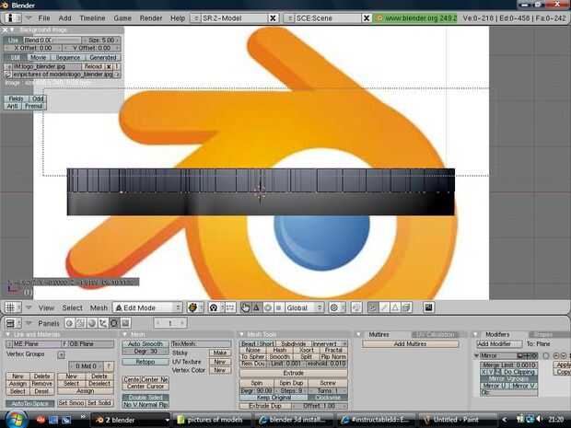Toggle occlude background geometry cube icon
Viewport: 571px width, 428px height.
[x=406, y=307]
